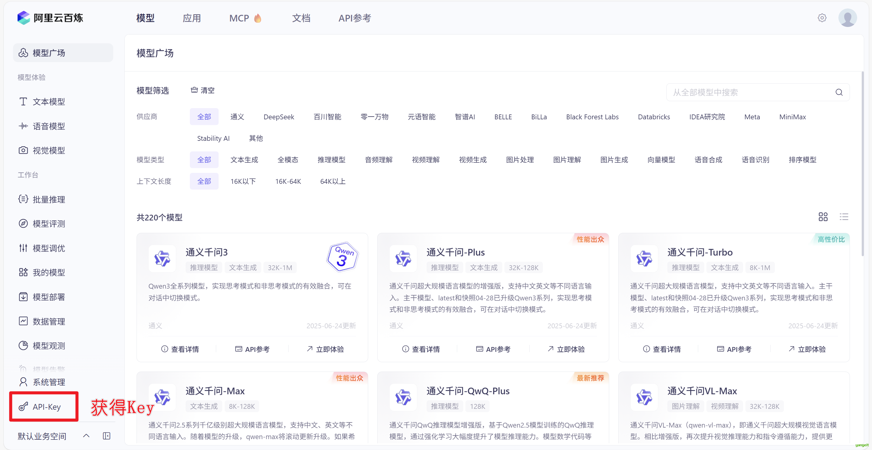This screenshot has width=872, height=450.
Task: Click the 通义千问-QwQ-Plus model logo
Action: coord(403,397)
